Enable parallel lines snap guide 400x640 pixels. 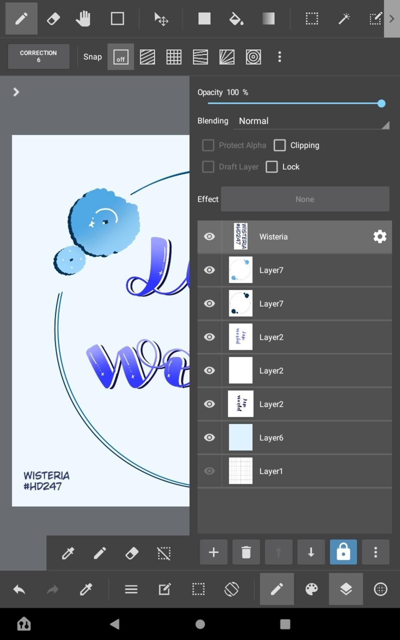[147, 57]
